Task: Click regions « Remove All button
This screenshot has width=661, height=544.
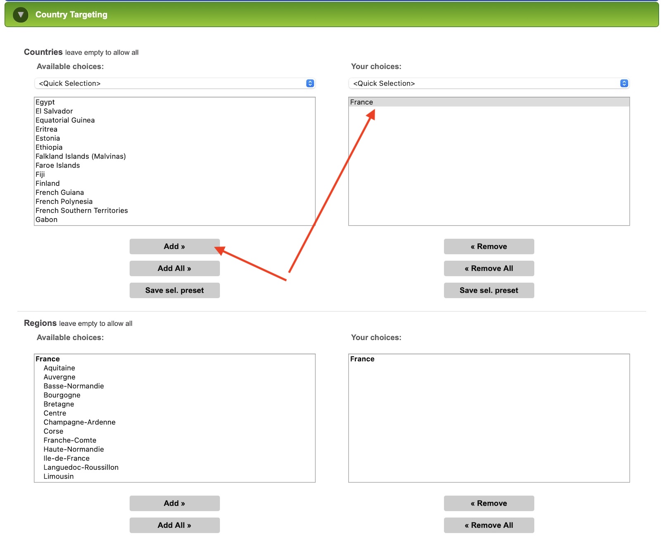Action: pyautogui.click(x=489, y=525)
